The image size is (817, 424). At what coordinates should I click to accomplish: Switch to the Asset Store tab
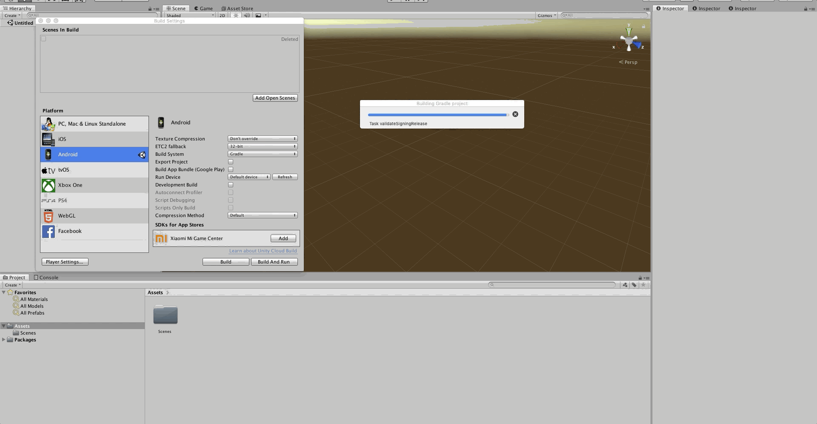pos(237,9)
